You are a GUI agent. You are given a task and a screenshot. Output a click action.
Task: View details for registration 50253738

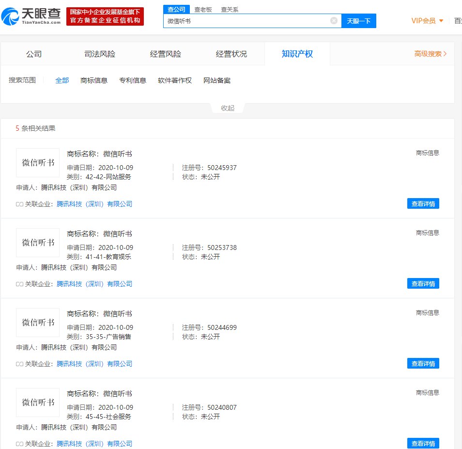coord(423,283)
